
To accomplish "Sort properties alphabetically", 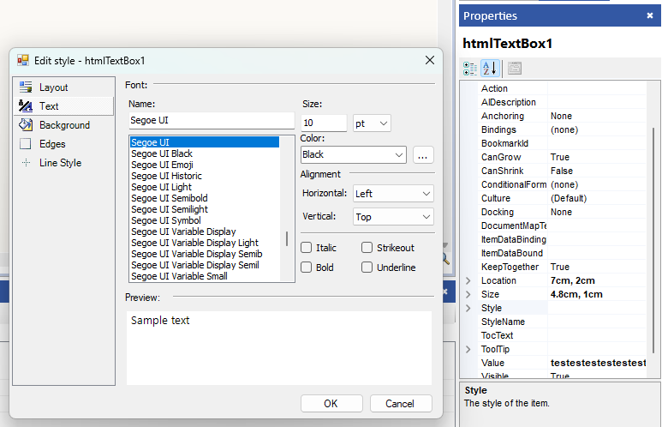I will tap(489, 69).
